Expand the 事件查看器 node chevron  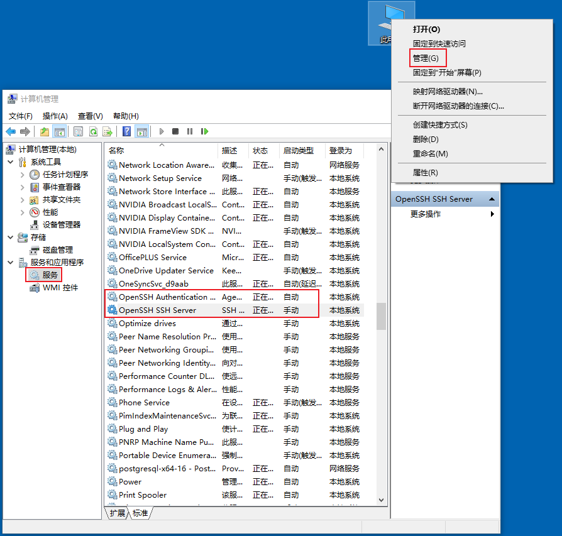click(x=22, y=187)
